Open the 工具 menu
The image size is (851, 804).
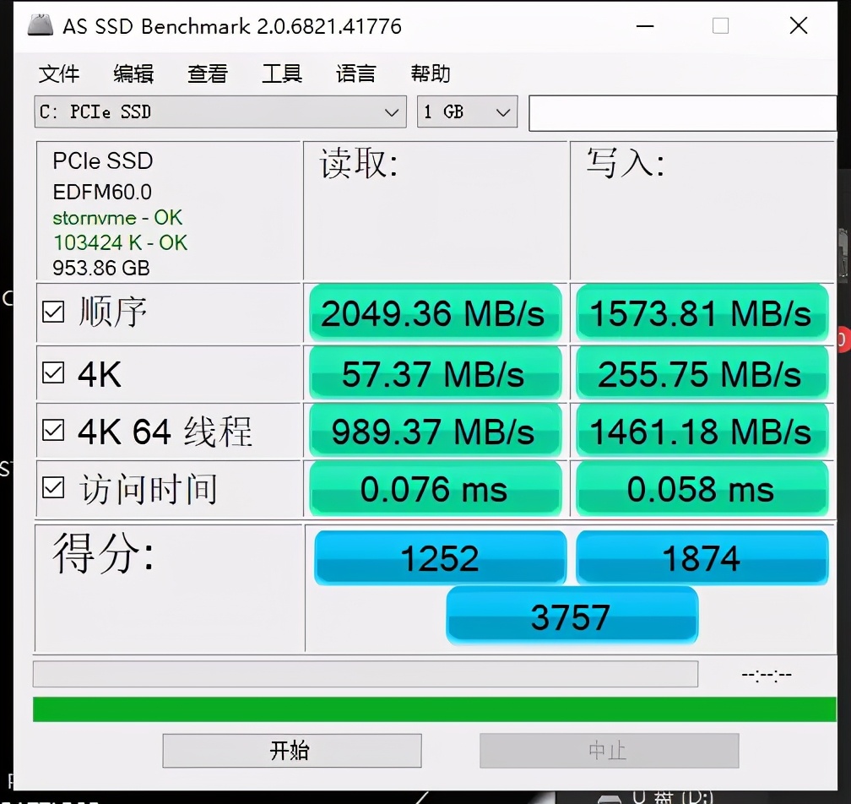pyautogui.click(x=281, y=74)
